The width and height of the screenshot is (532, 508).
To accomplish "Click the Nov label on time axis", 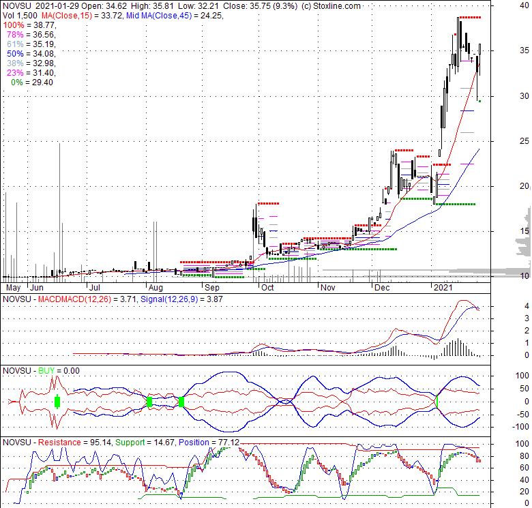I will (x=328, y=288).
